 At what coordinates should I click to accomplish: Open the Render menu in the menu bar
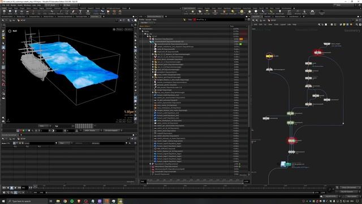[x=14, y=5]
